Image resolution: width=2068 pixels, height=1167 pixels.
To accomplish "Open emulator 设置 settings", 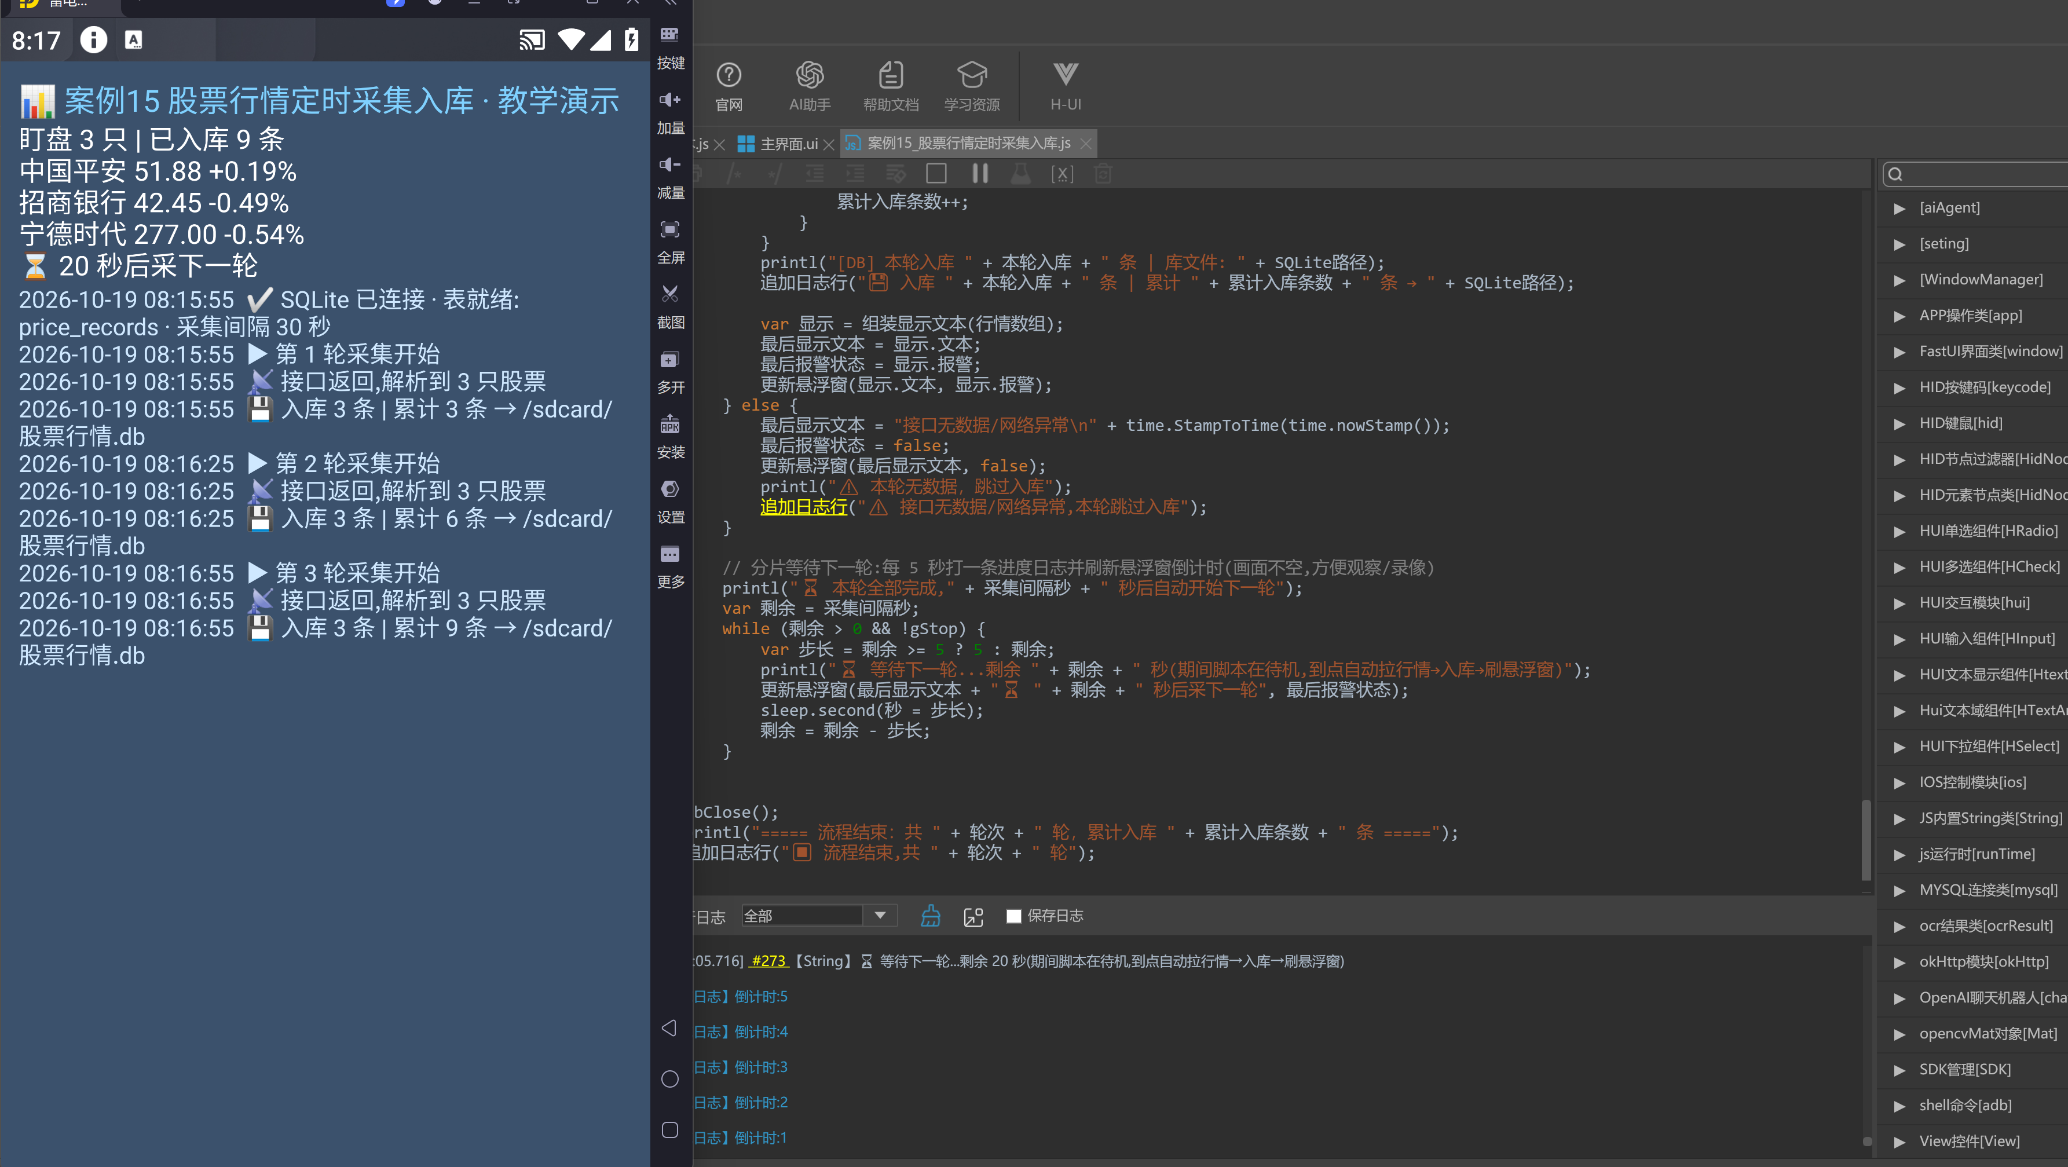I will point(671,503).
